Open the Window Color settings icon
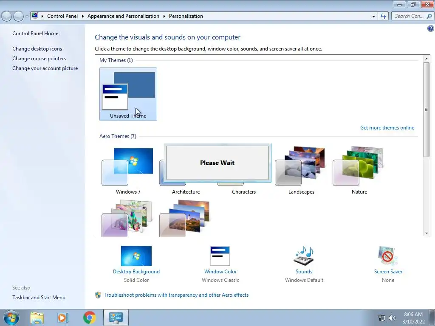The image size is (435, 326). pos(220,256)
